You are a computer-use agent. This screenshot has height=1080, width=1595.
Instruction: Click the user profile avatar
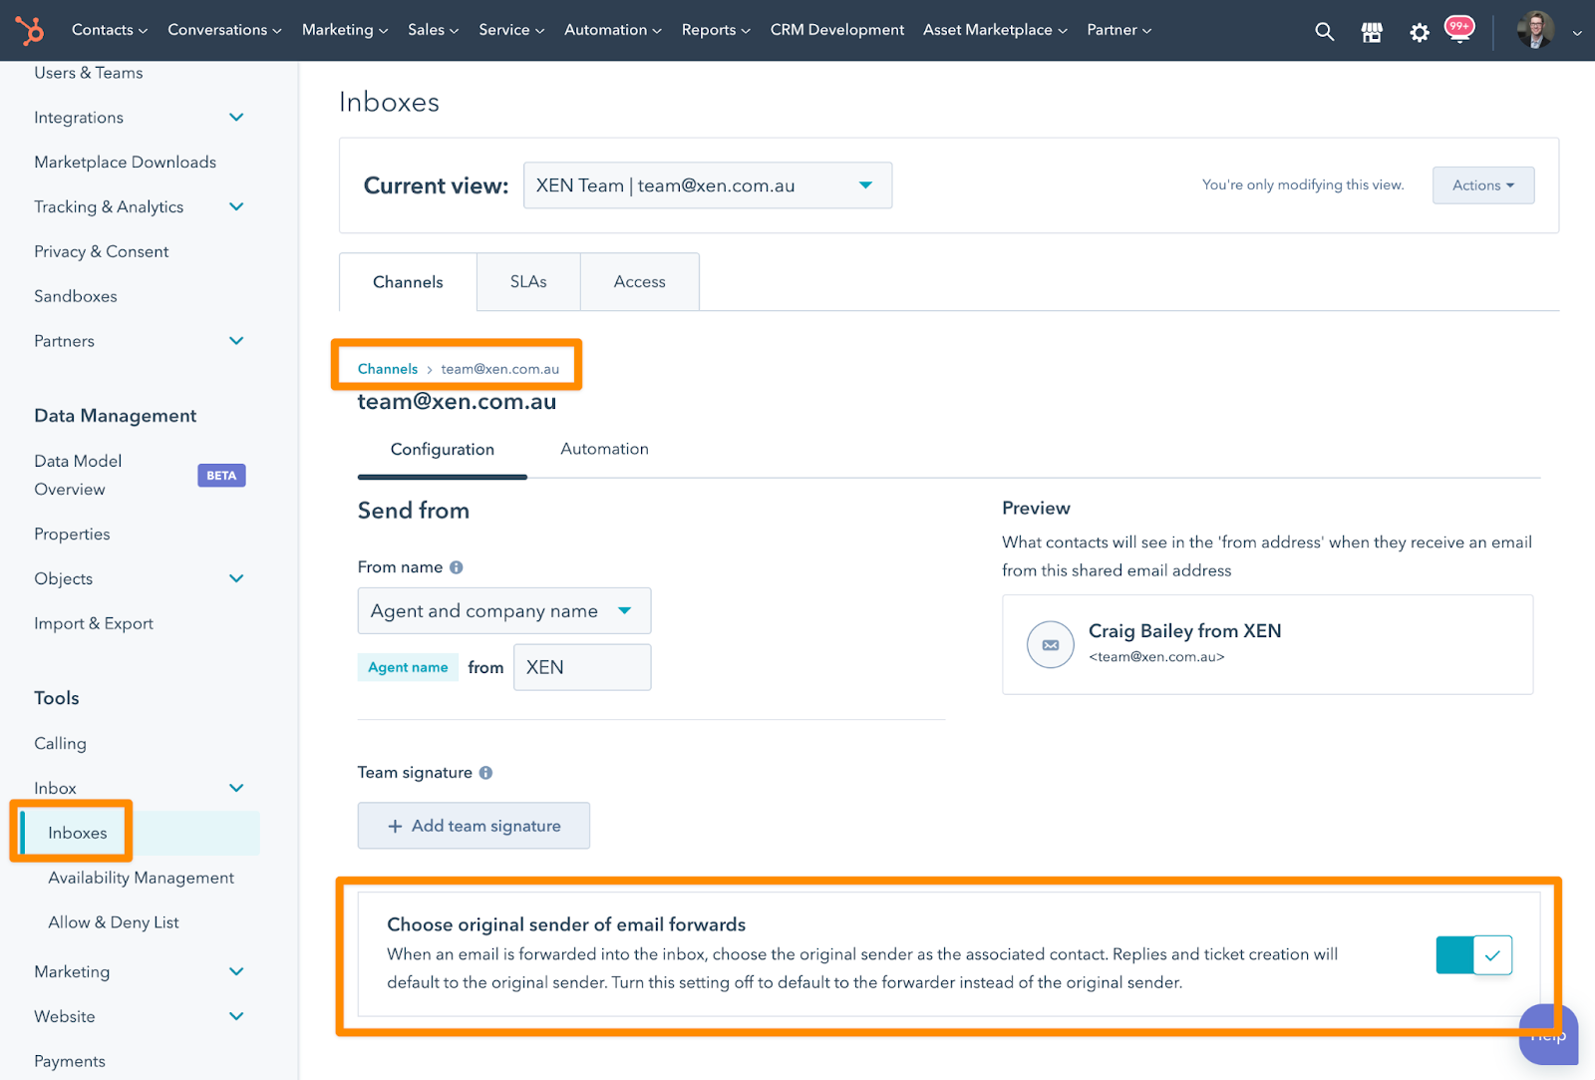point(1534,30)
